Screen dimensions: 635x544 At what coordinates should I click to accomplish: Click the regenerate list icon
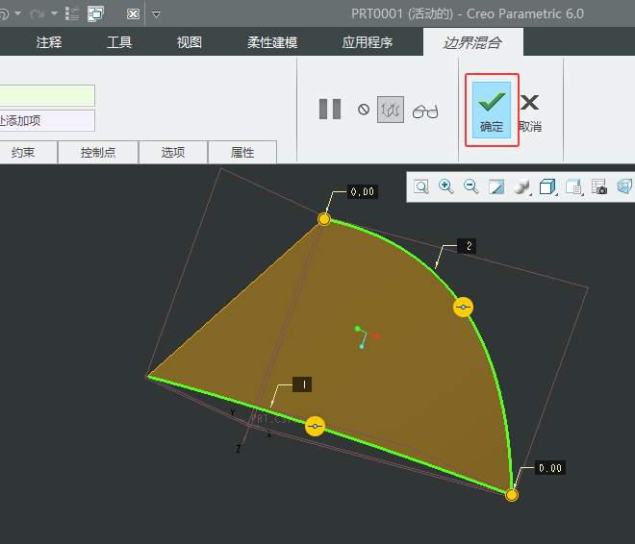tap(72, 13)
